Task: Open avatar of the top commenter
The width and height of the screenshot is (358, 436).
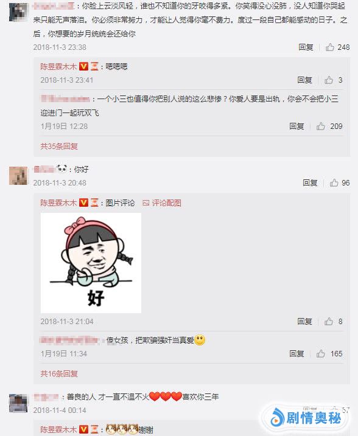Action: pyautogui.click(x=18, y=12)
